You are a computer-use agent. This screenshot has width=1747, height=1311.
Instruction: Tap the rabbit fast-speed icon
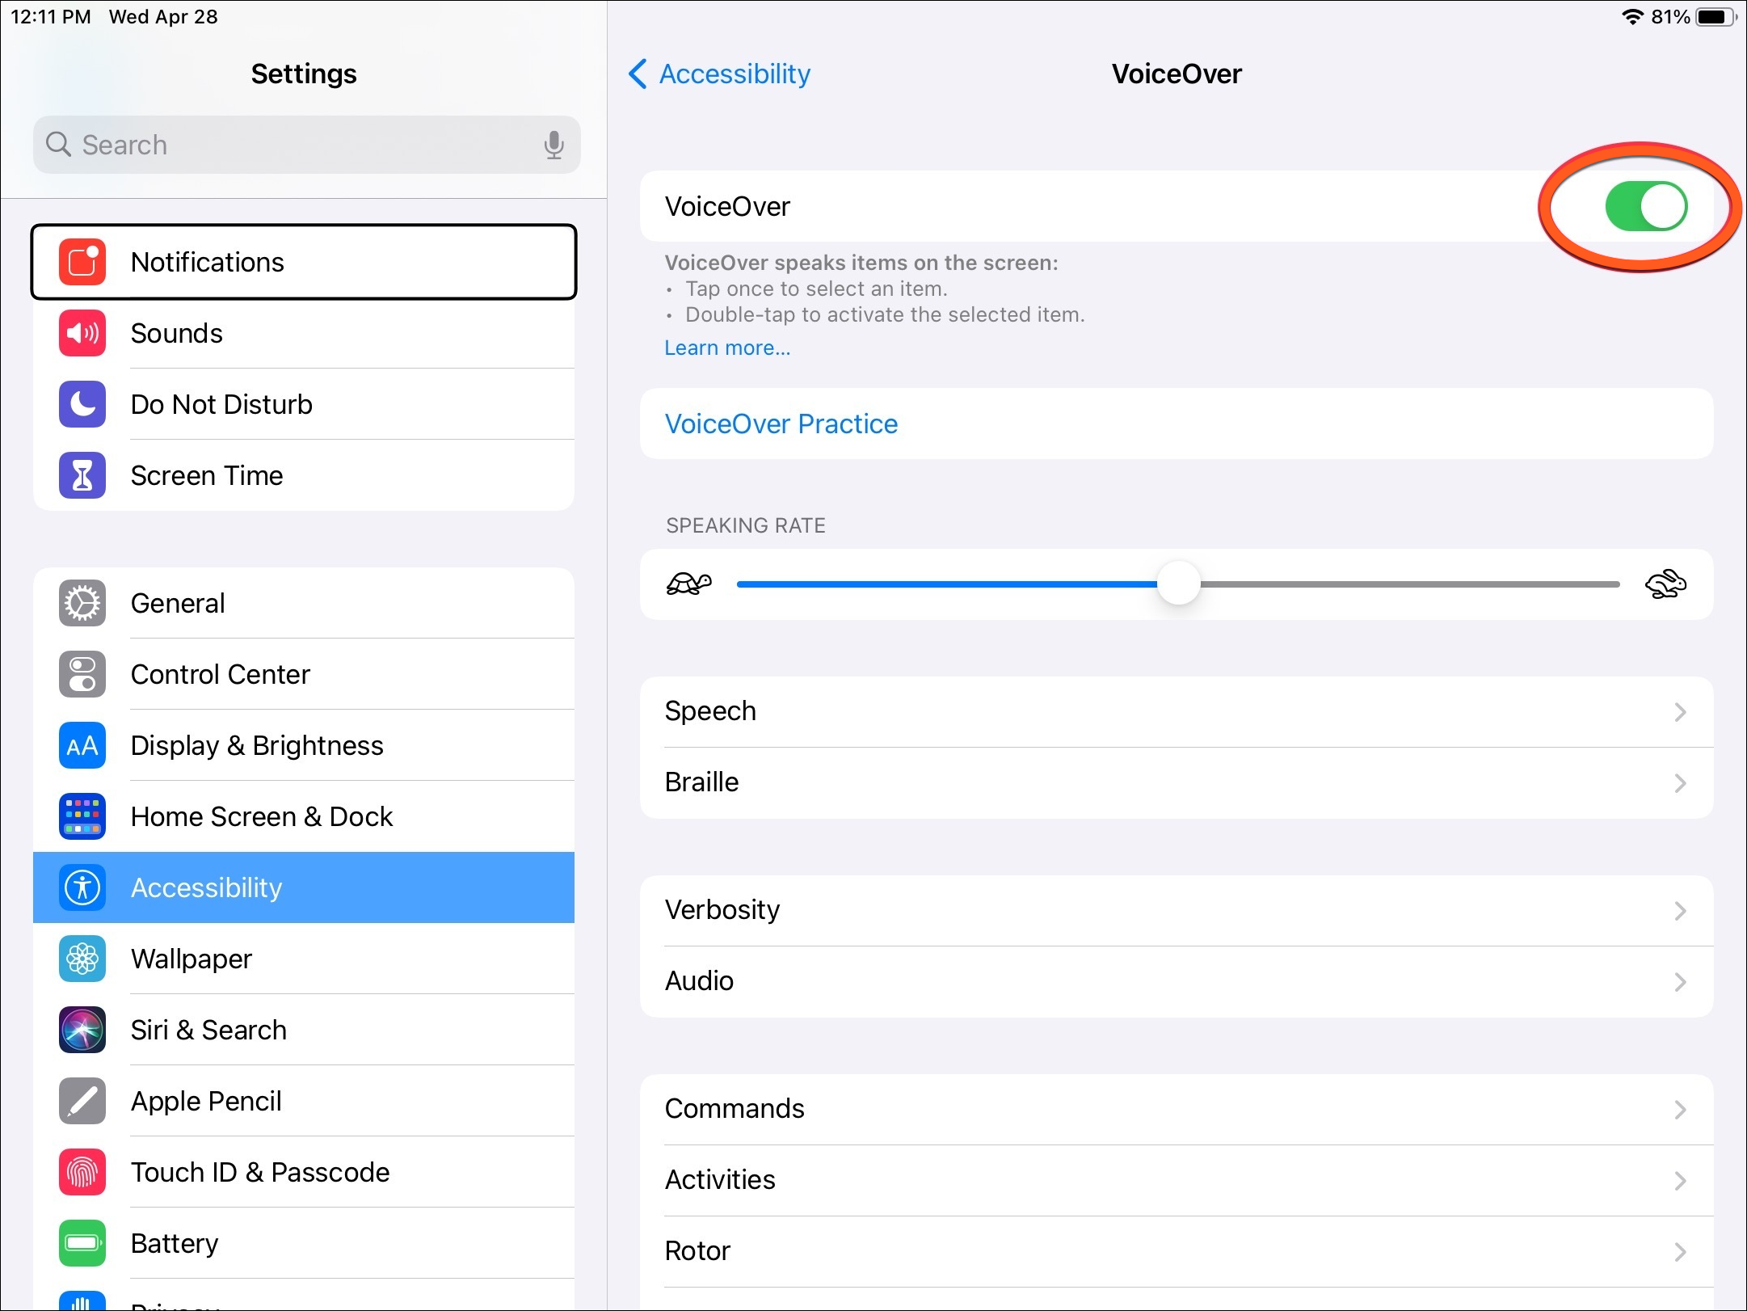(1665, 584)
